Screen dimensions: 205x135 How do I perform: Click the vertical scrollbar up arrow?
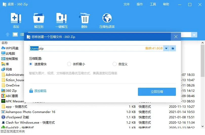[x=202, y=43]
